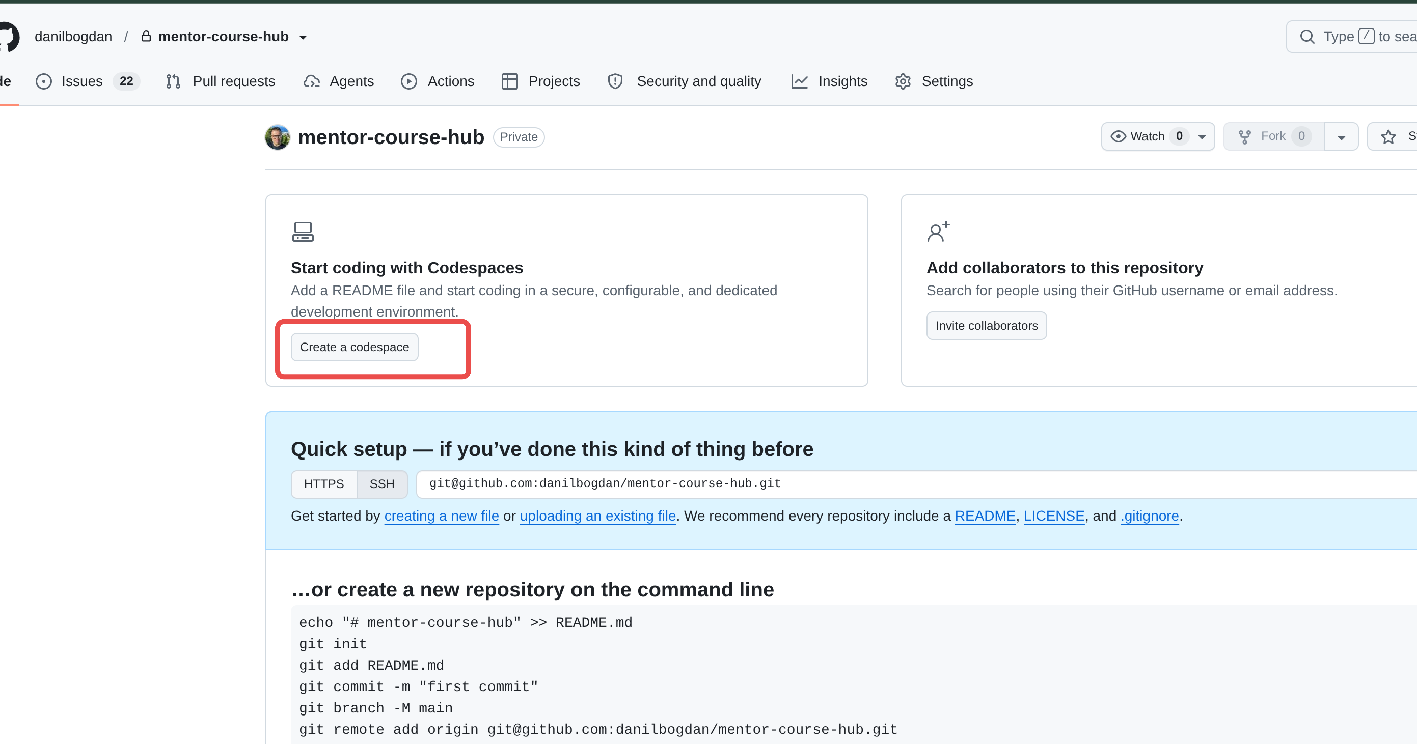Open the creating a new file link
The width and height of the screenshot is (1417, 744).
coord(441,516)
